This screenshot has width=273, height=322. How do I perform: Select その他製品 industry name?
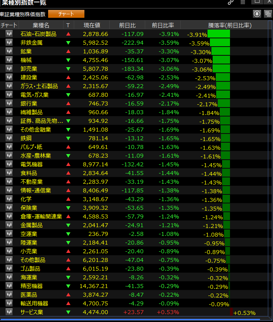33,260
